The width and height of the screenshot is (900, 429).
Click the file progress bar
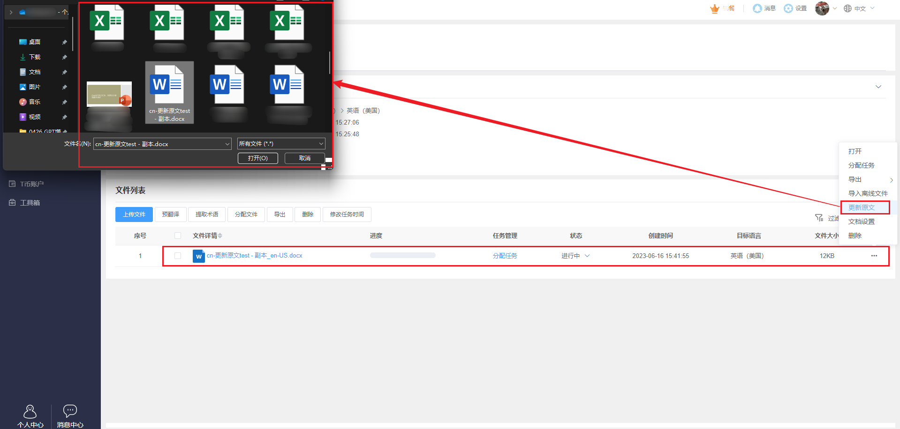[402, 256]
